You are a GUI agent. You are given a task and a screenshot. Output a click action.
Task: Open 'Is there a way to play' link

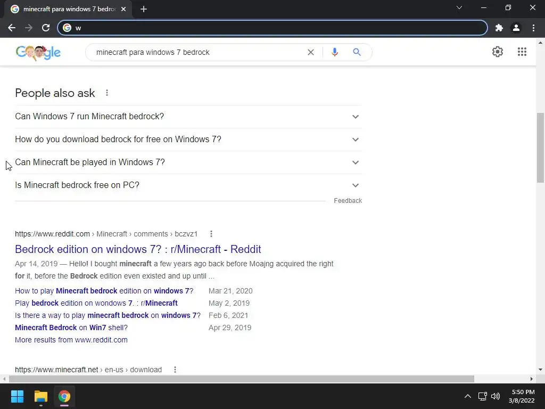(108, 315)
